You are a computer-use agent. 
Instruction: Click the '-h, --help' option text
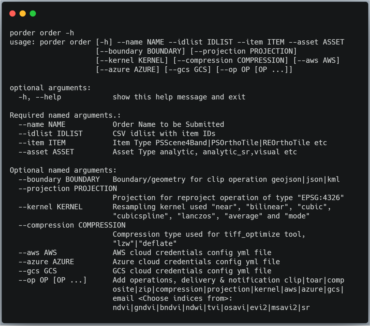pos(40,97)
